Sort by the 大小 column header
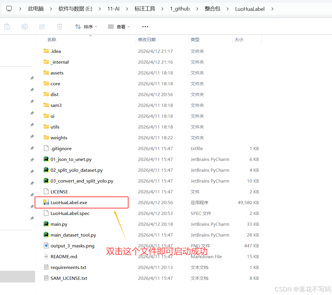 [x=239, y=39]
